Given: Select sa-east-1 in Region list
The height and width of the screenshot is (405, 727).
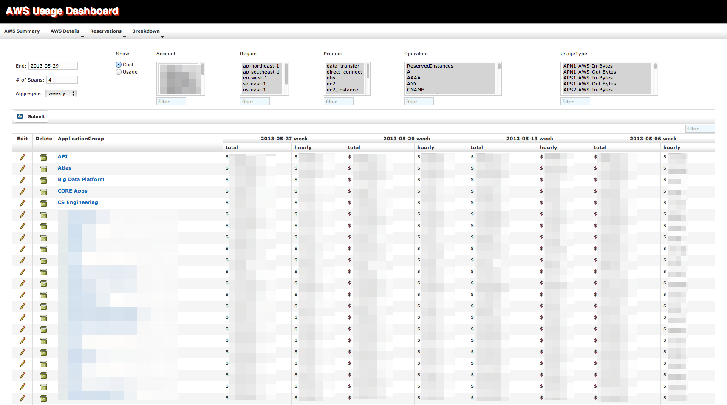Looking at the screenshot, I should tap(262, 84).
